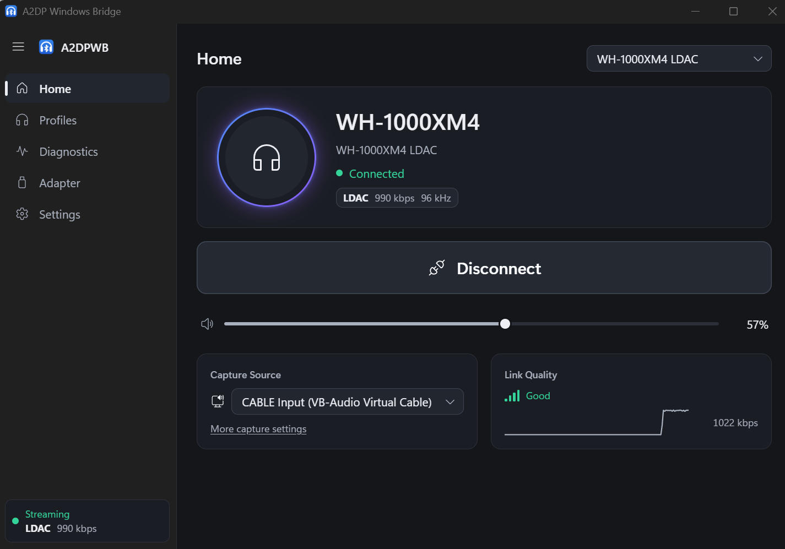Click the LDAC 990 kbps 96 kHz codec badge
This screenshot has height=549, width=785.
click(x=397, y=198)
